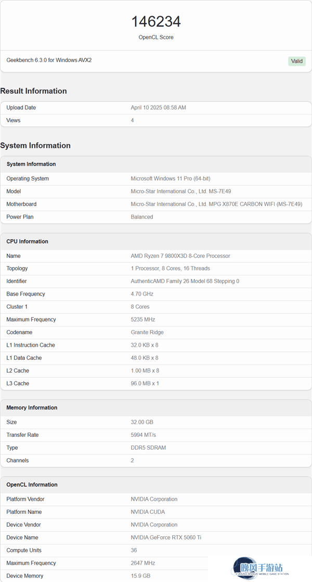This screenshot has width=312, height=582.
Task: Click the Model value ending in MS-7E49
Action: pos(181,191)
